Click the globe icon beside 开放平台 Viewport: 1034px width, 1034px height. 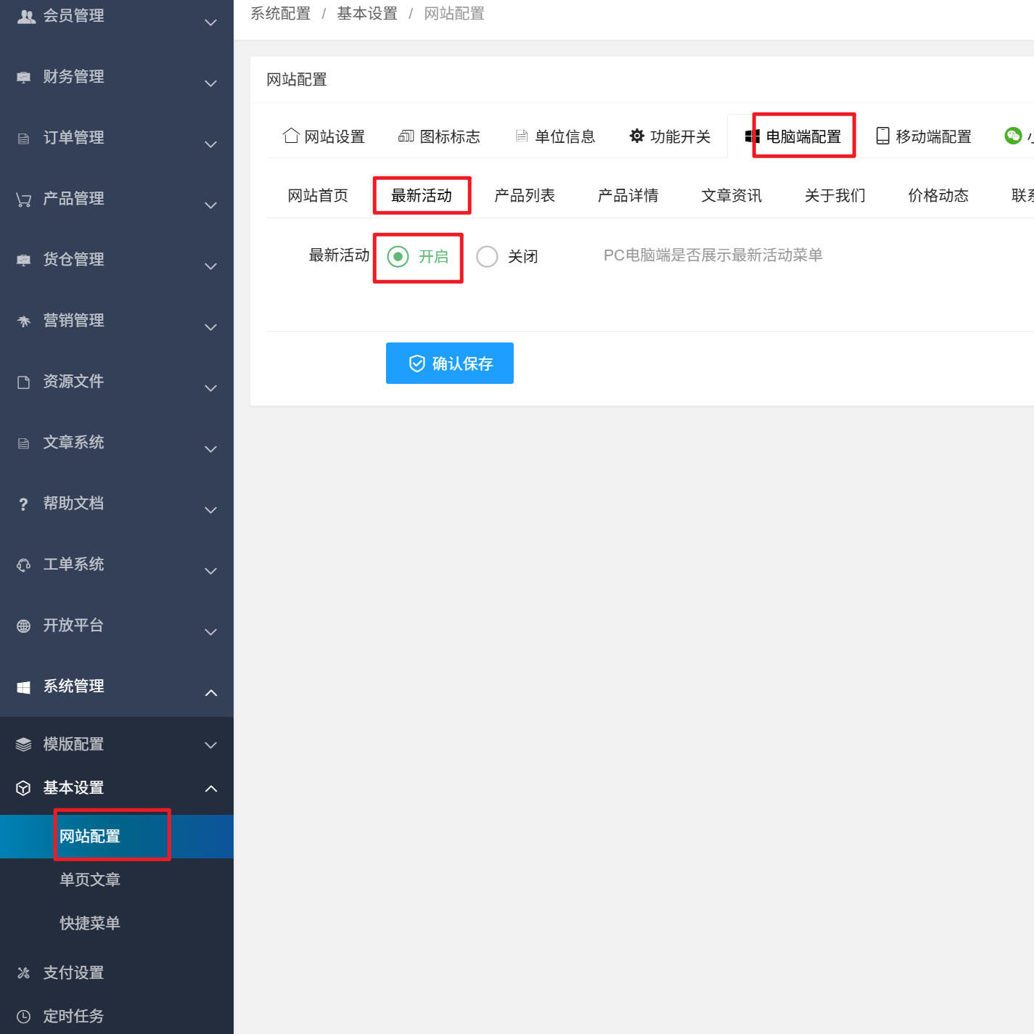(24, 626)
